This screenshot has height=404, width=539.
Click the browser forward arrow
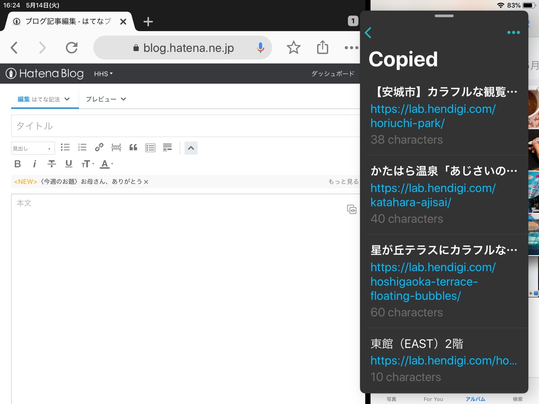coord(42,48)
